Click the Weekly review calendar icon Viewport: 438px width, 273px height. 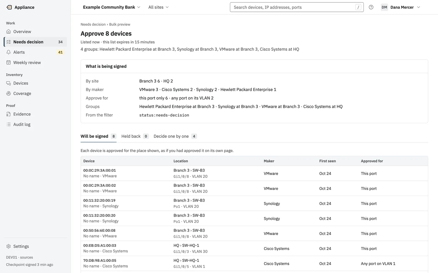pos(9,62)
